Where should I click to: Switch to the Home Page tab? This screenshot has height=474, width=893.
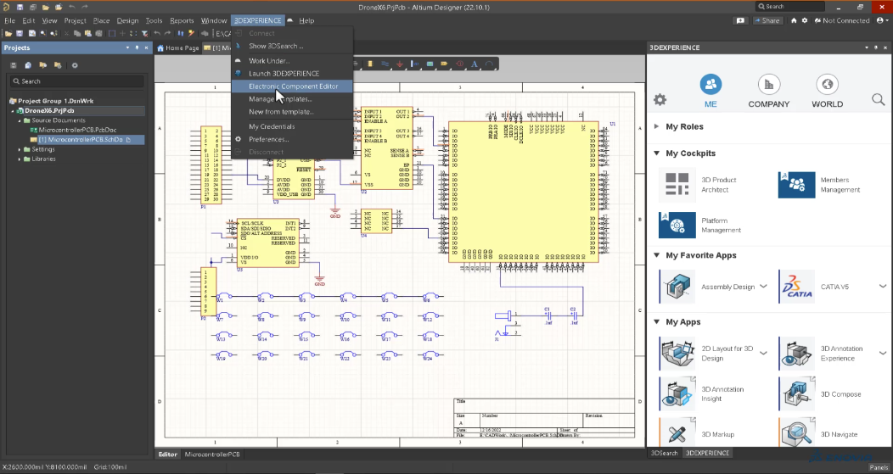tap(177, 47)
